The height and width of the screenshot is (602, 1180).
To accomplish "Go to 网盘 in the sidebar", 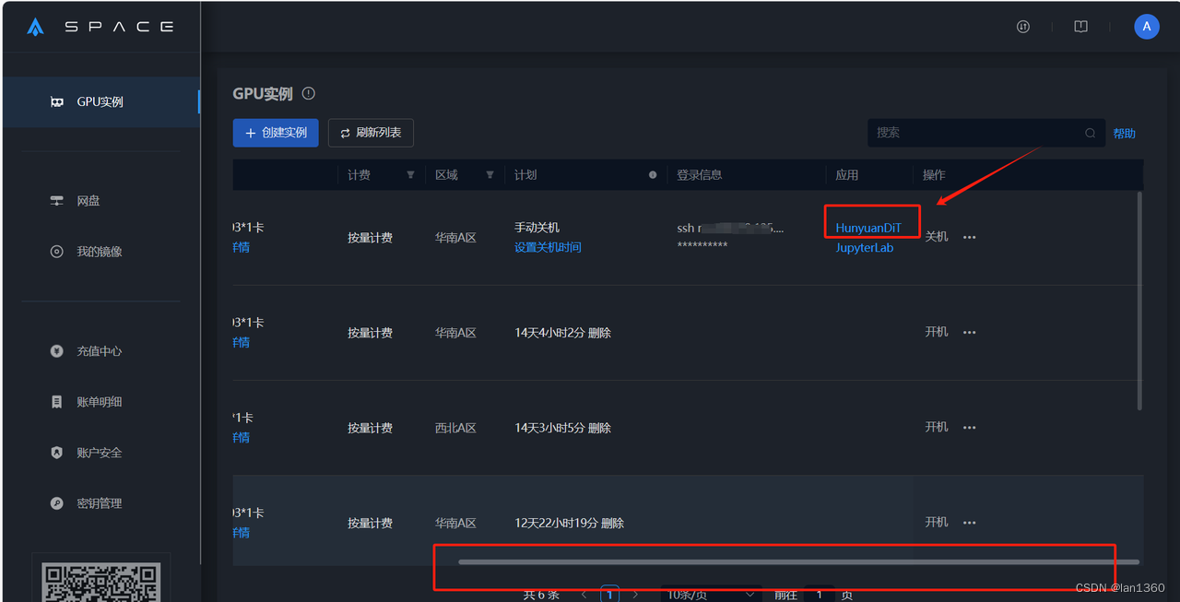I will point(88,201).
